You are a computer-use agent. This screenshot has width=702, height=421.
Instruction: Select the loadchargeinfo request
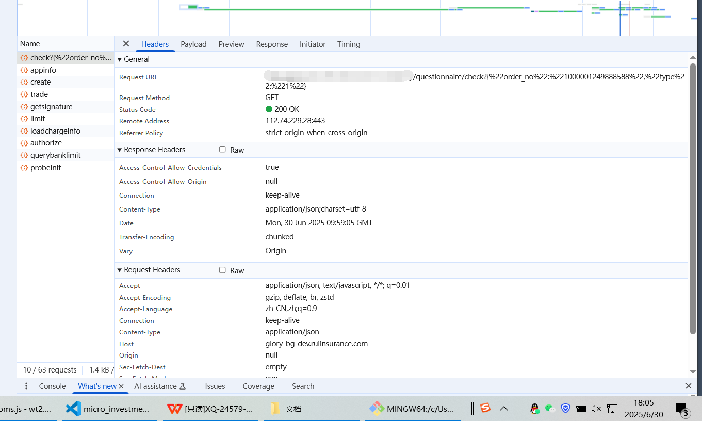tap(66, 131)
